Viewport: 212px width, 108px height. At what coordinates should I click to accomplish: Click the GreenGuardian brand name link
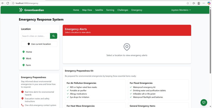[34, 10]
